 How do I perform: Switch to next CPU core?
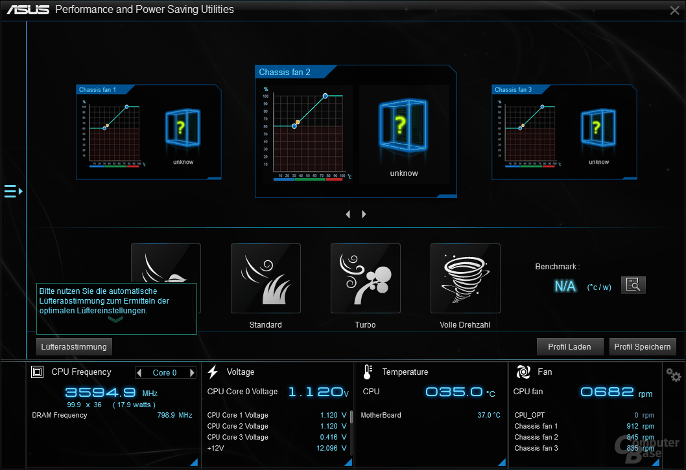coord(192,373)
